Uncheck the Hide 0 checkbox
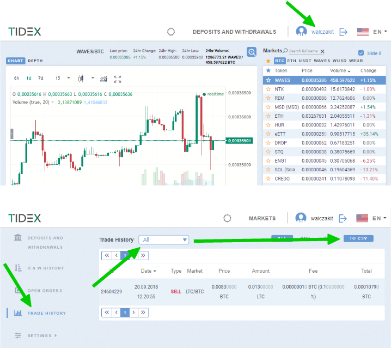Image resolution: width=391 pixels, height=348 pixels. 361,53
